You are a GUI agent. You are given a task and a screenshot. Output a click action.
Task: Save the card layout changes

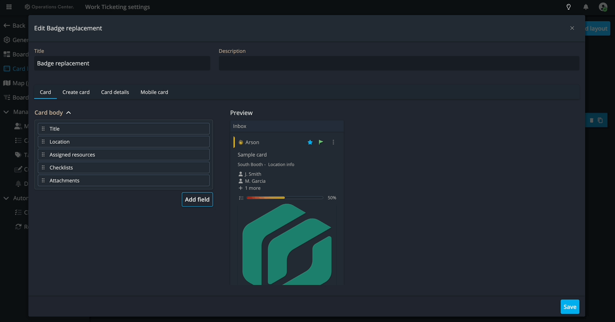click(570, 307)
